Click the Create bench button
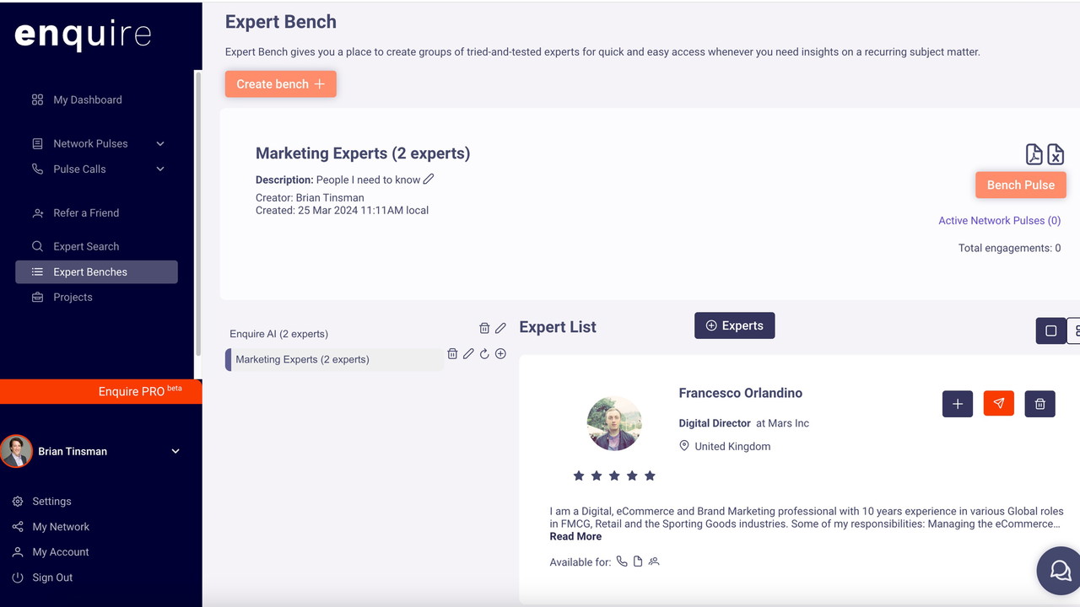 click(280, 84)
